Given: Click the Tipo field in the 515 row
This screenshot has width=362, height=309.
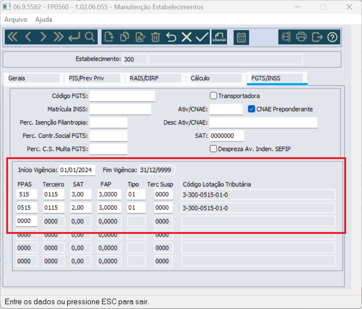Looking at the screenshot, I should pyautogui.click(x=137, y=194).
